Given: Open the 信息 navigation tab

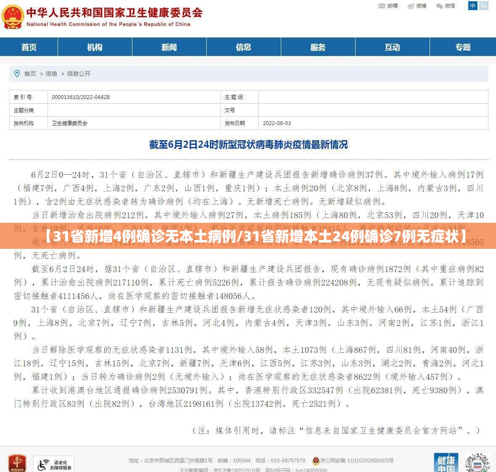Looking at the screenshot, I should coord(243,47).
